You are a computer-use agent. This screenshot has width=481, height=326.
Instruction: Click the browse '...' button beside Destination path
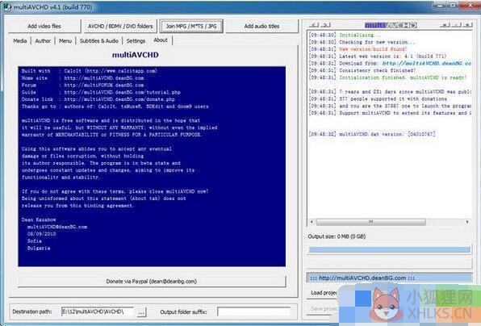pos(141,312)
